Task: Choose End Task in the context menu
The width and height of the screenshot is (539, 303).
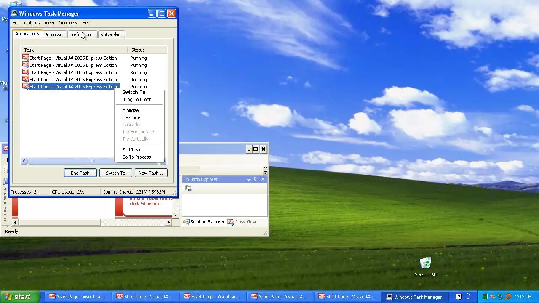Action: coord(139,150)
